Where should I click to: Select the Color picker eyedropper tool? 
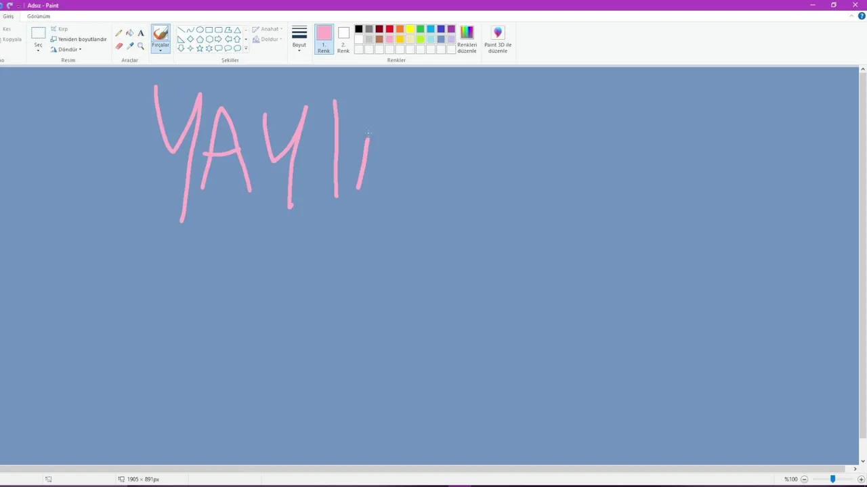(x=130, y=46)
